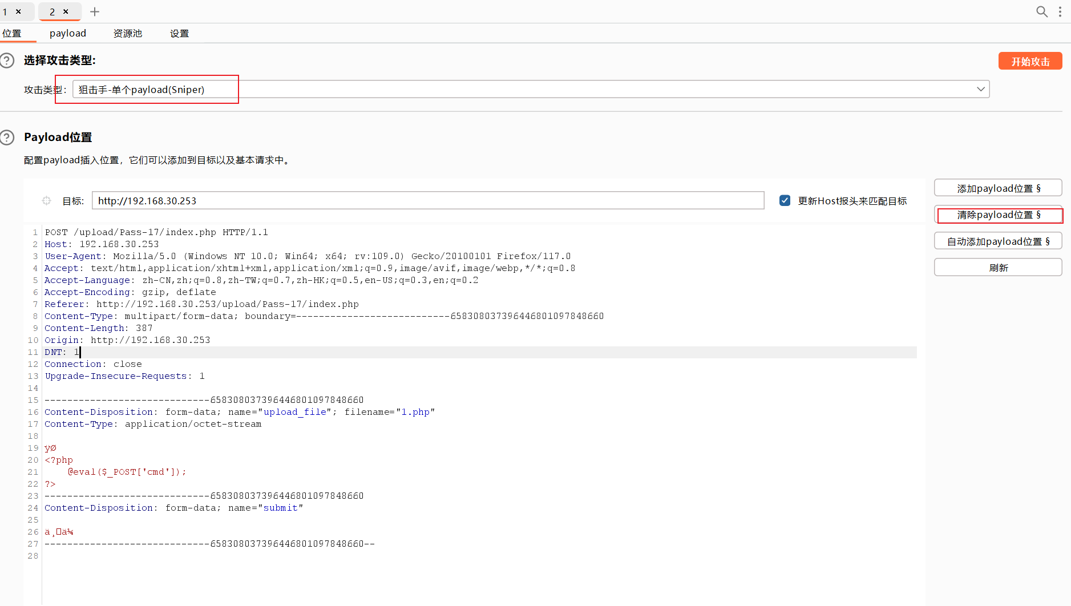1071x606 pixels.
Task: Click the Host header line
Action: click(x=102, y=244)
